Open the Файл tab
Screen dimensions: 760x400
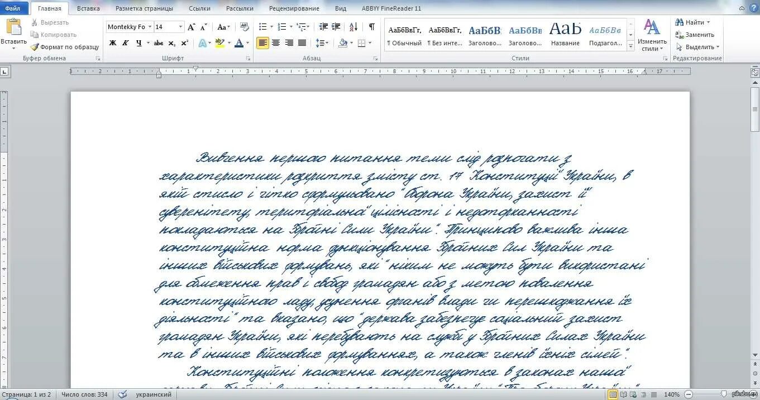pos(13,8)
